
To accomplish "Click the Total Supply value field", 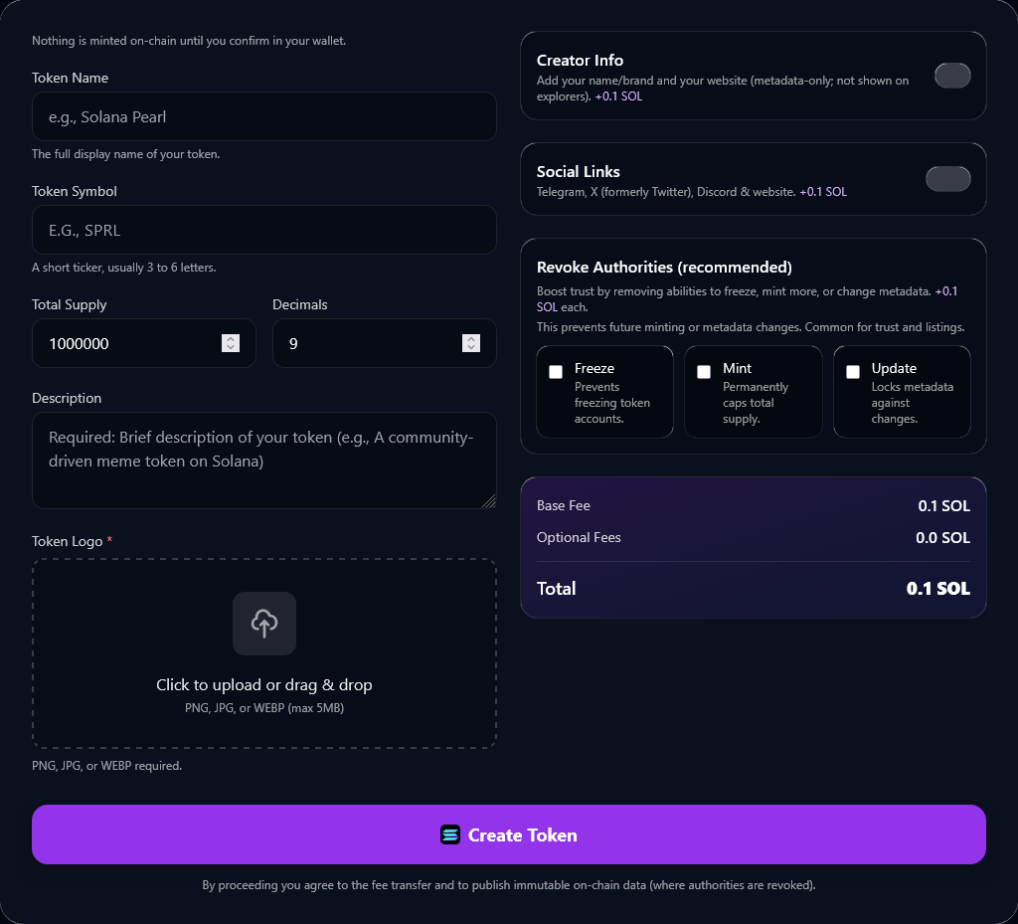I will pyautogui.click(x=129, y=343).
